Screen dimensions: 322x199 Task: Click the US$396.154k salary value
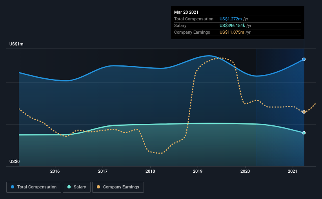(x=232, y=25)
